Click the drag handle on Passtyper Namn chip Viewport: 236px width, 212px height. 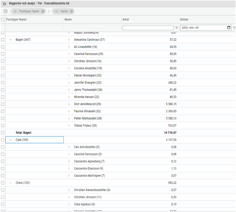[x=15, y=11]
